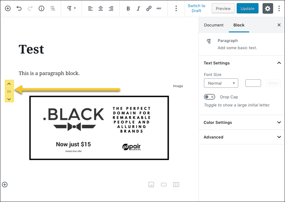Viewport: 285px width, 202px height.
Task: Align text right
Action: 111,8
